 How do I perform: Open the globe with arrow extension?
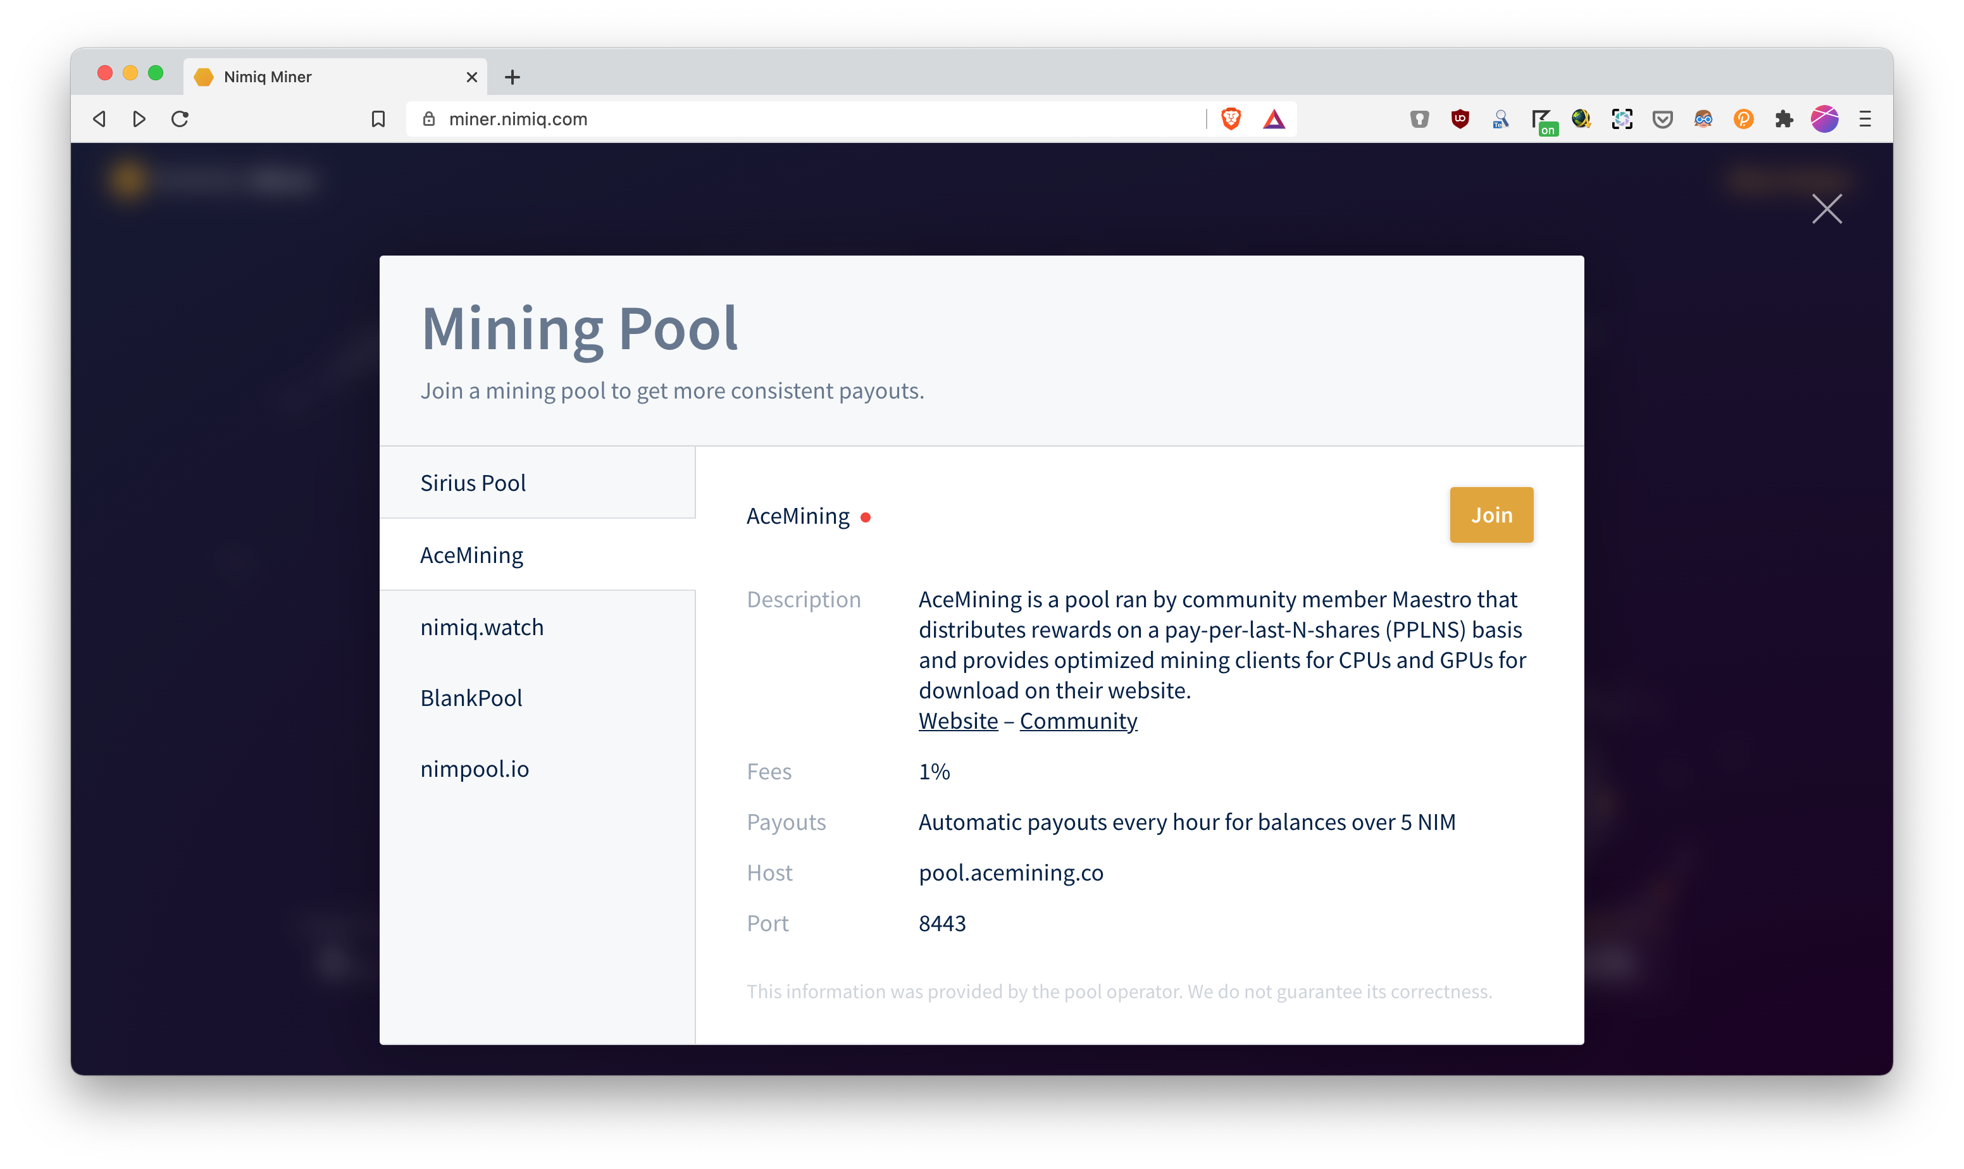click(1581, 119)
